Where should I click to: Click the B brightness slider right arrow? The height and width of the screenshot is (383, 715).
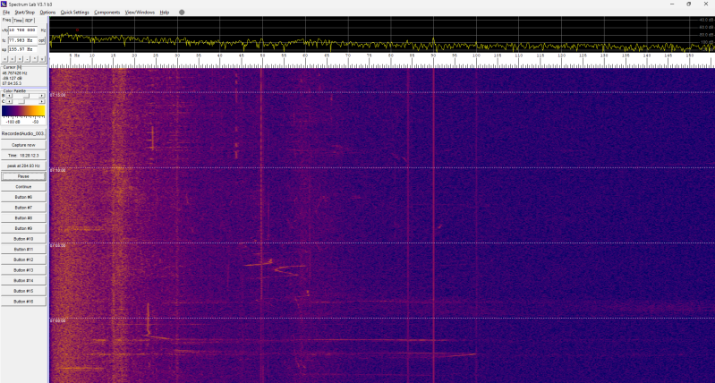pos(42,95)
